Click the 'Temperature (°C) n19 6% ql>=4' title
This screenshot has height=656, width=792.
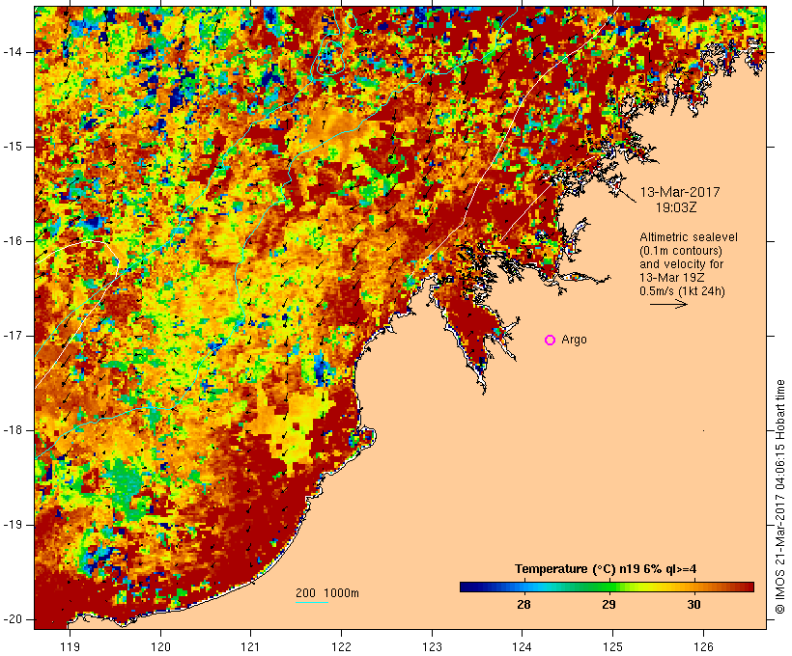pyautogui.click(x=606, y=569)
